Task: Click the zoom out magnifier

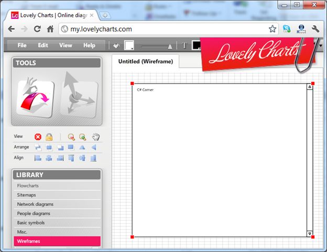Action: 71,137
